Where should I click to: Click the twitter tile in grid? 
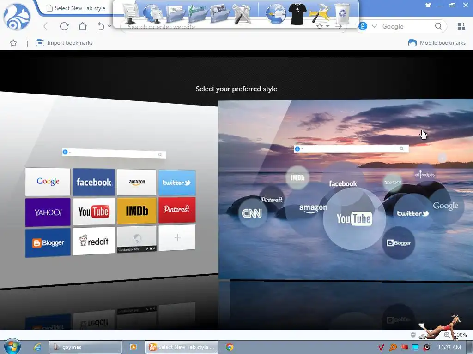pos(177,183)
